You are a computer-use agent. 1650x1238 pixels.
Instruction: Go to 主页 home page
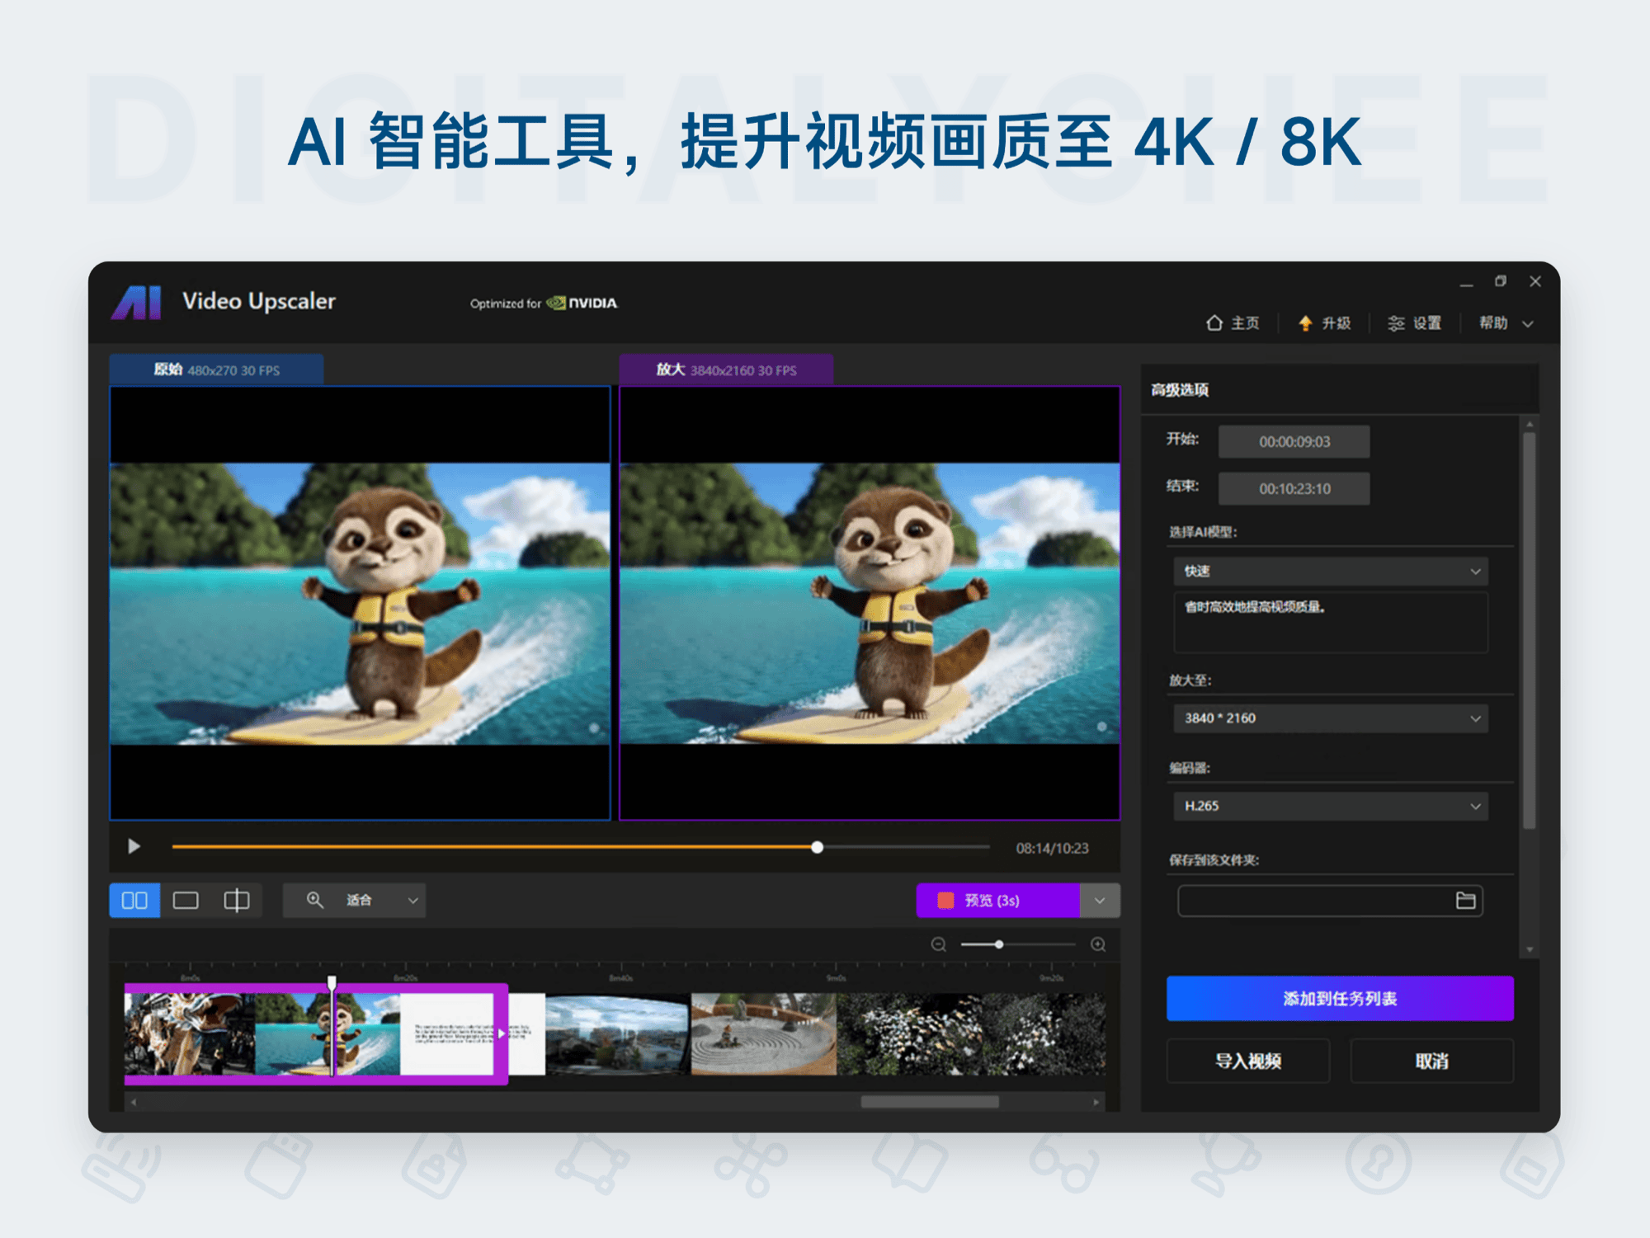1233,322
